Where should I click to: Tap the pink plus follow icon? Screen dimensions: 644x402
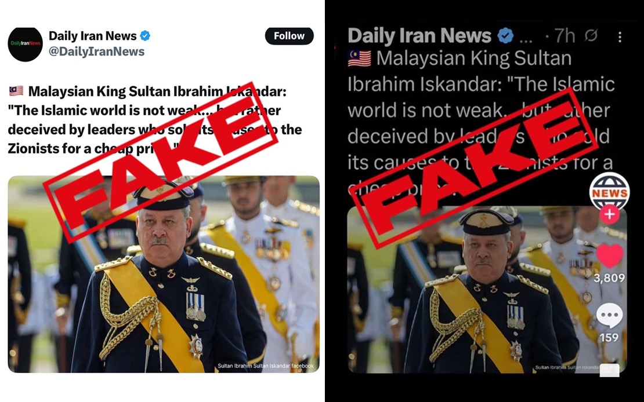point(610,214)
